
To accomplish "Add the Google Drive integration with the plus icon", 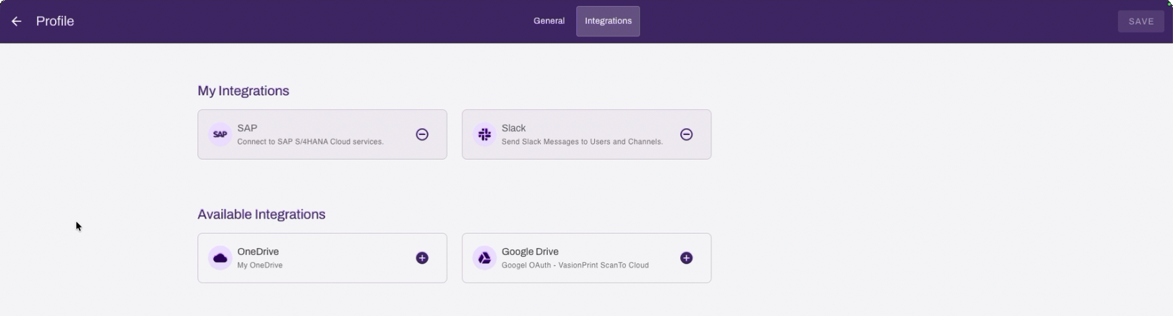I will click(x=686, y=258).
